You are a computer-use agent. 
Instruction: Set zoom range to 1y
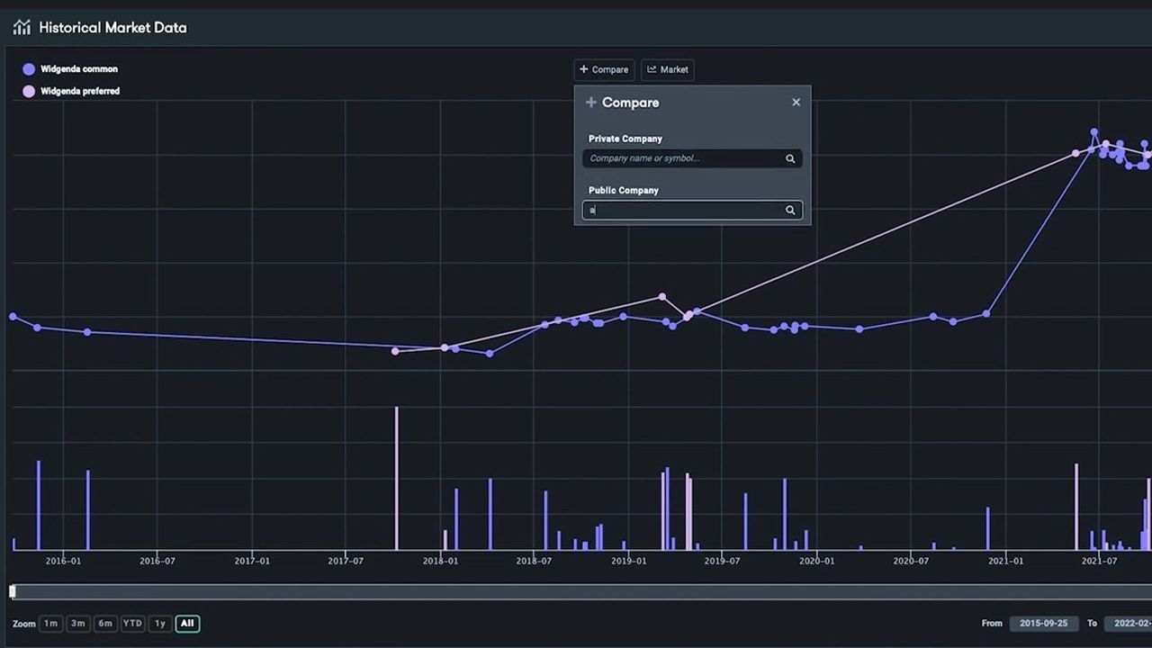point(160,623)
